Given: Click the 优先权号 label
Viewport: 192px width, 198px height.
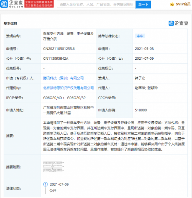Looking at the screenshot, I should pos(14,68).
